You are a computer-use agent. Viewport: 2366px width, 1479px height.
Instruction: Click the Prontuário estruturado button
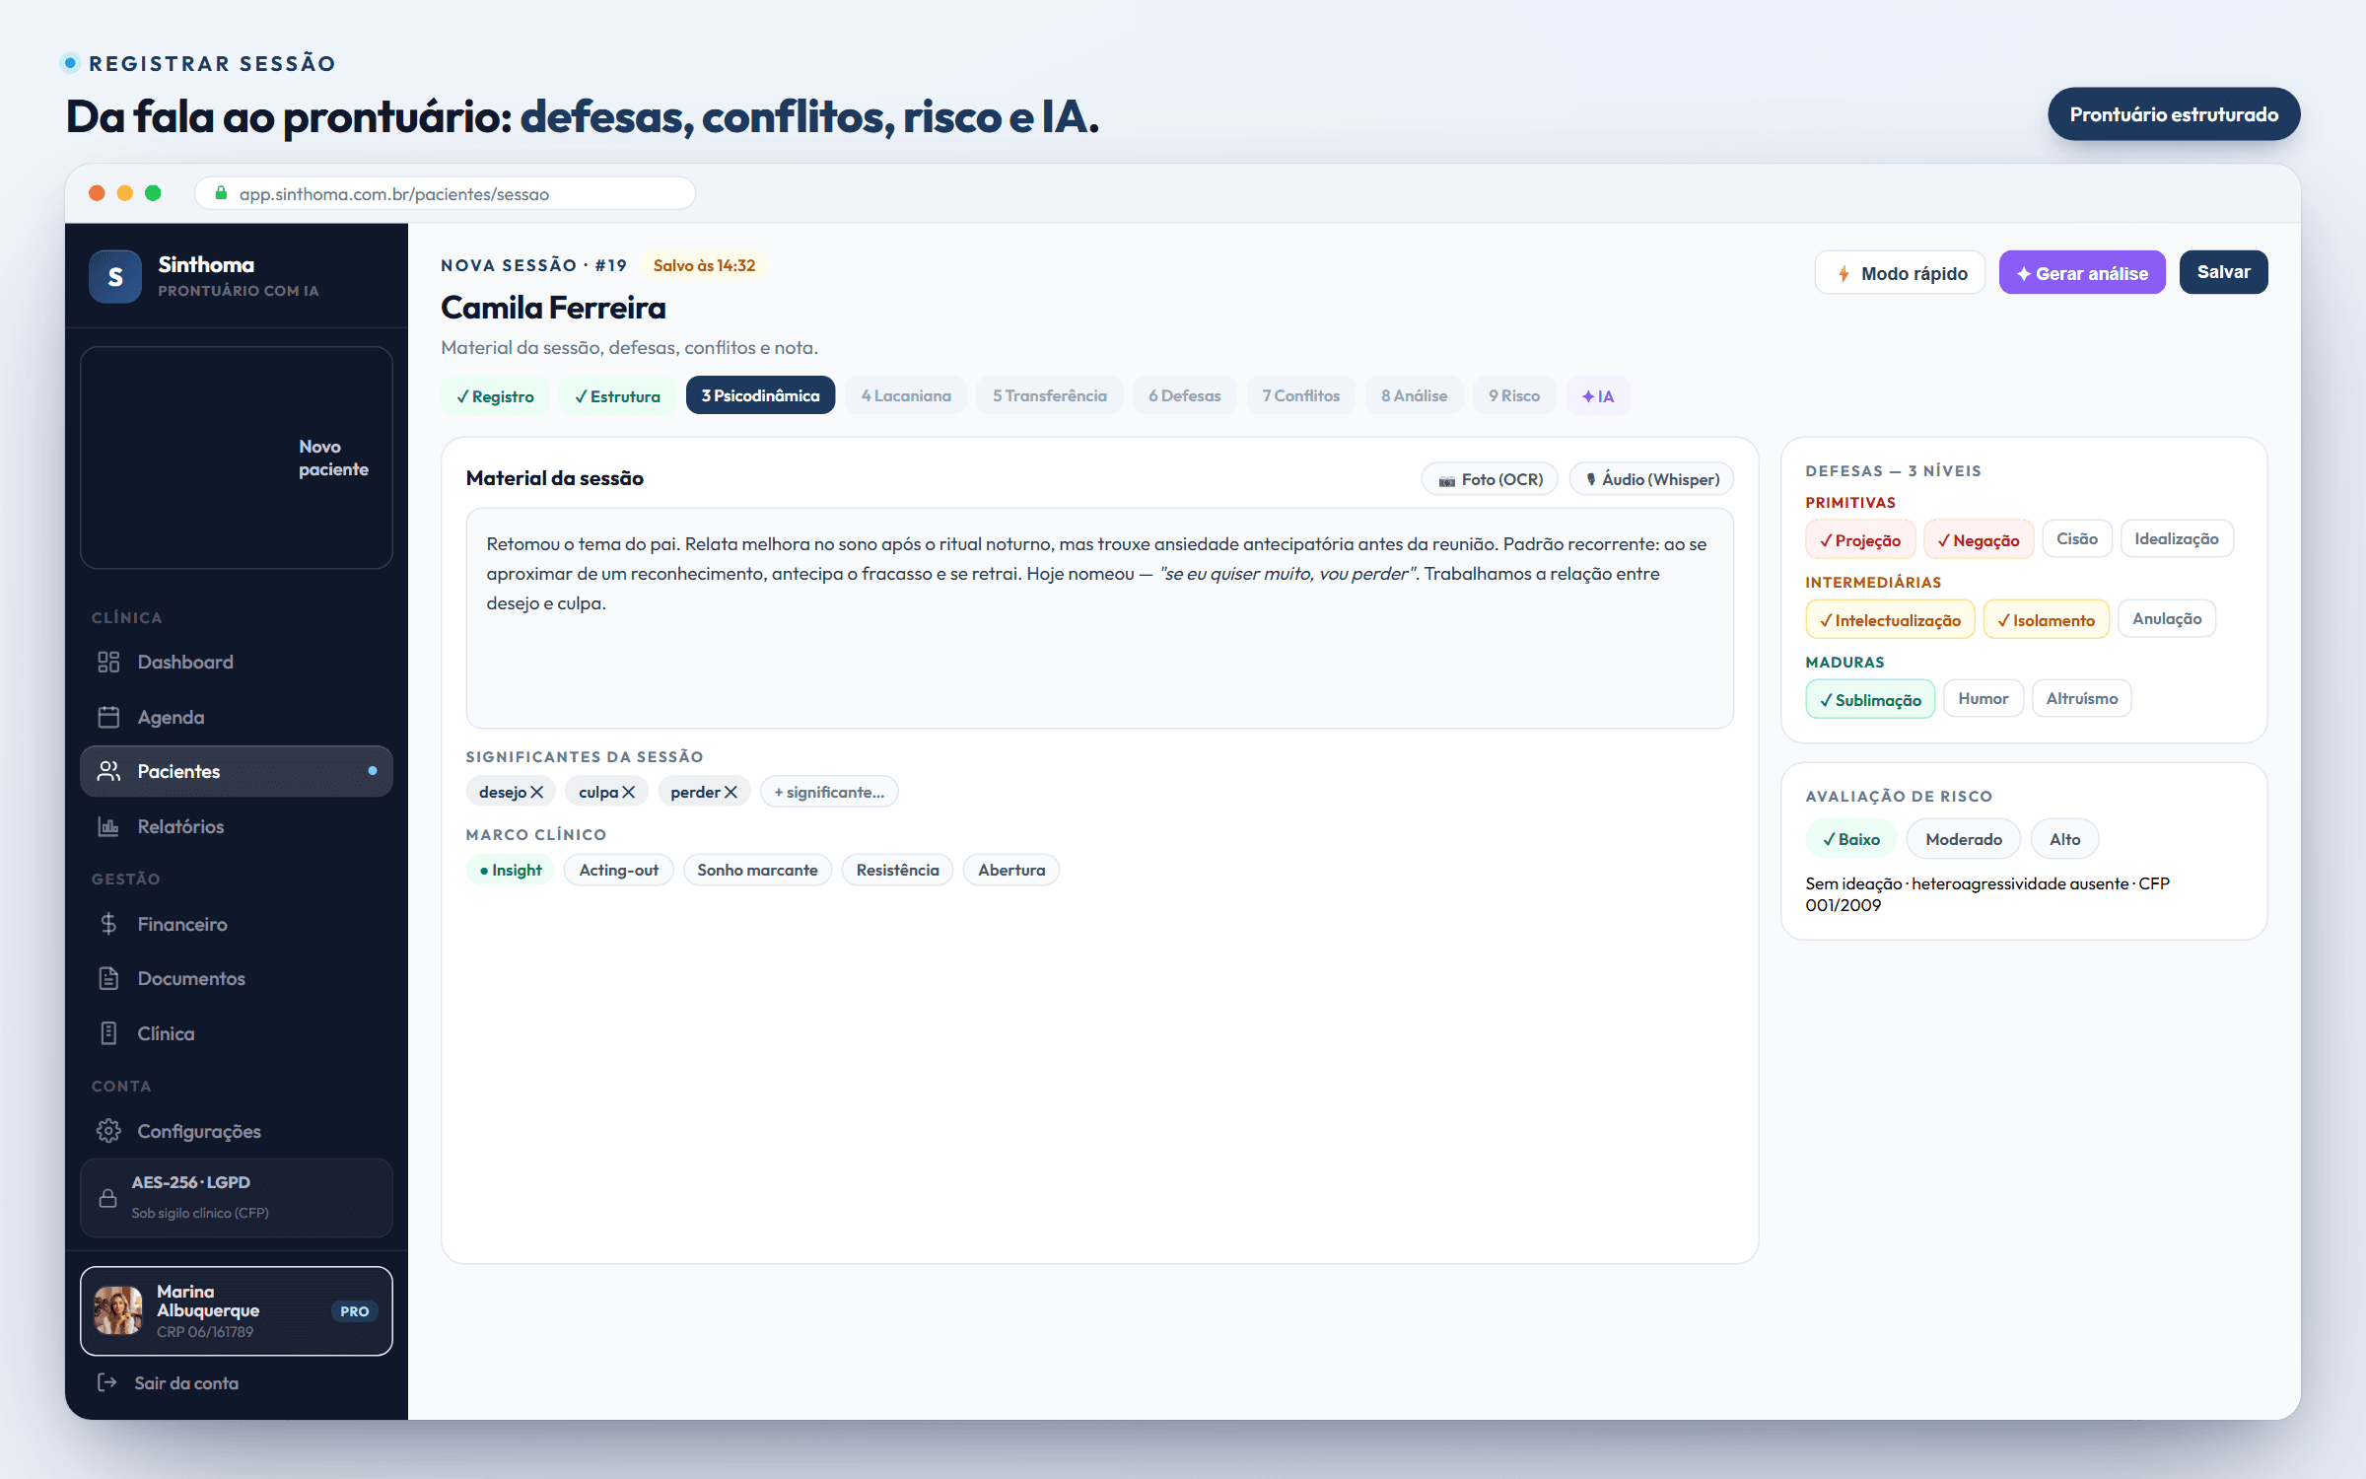pyautogui.click(x=2174, y=114)
